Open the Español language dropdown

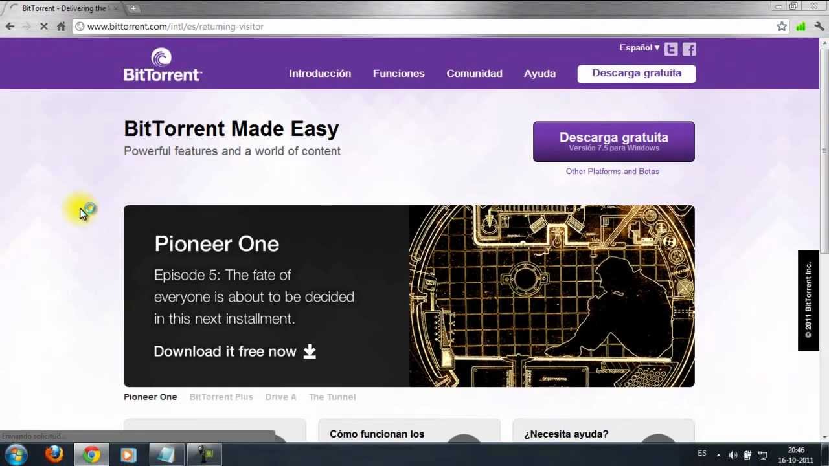point(639,48)
